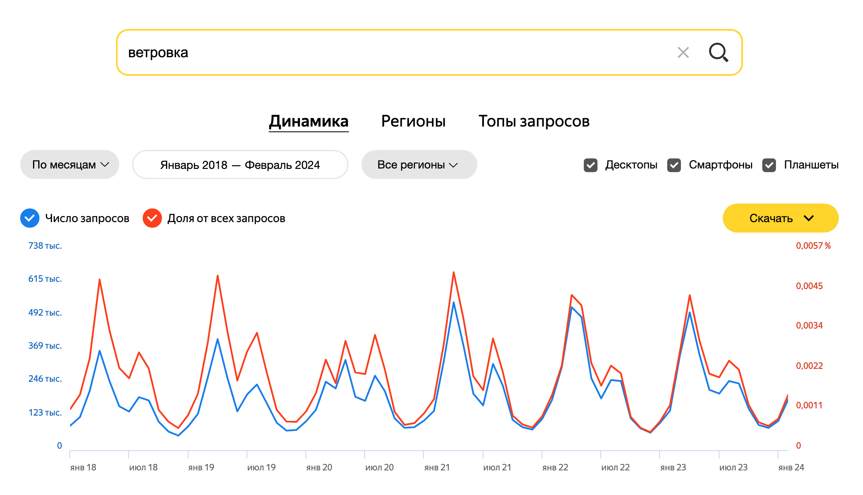Click the июл 19 timeline label
The width and height of the screenshot is (863, 495).
261,467
